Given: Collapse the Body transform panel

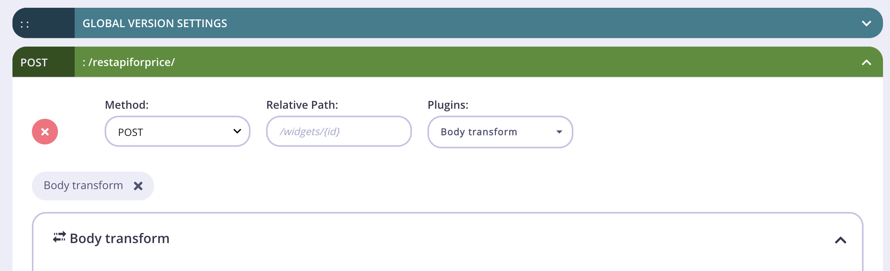Looking at the screenshot, I should [841, 240].
